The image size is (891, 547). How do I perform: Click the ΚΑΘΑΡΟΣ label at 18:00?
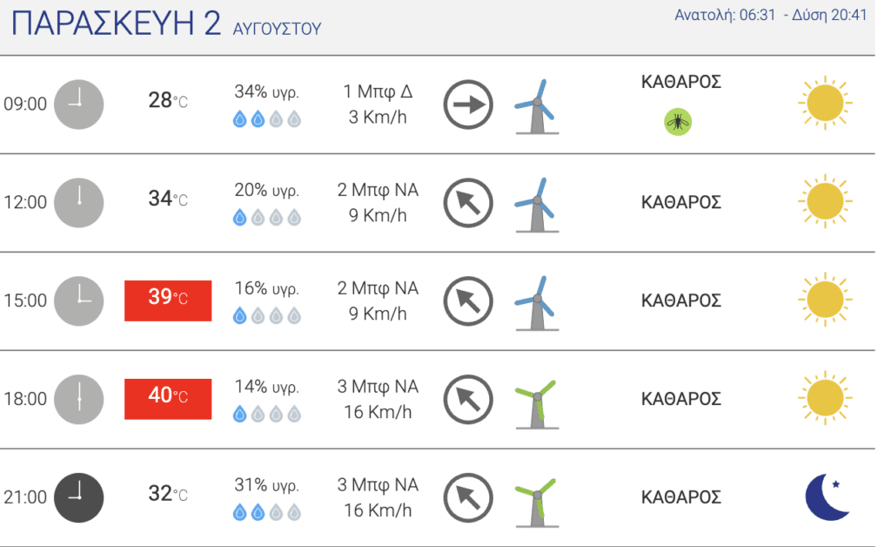coord(680,399)
